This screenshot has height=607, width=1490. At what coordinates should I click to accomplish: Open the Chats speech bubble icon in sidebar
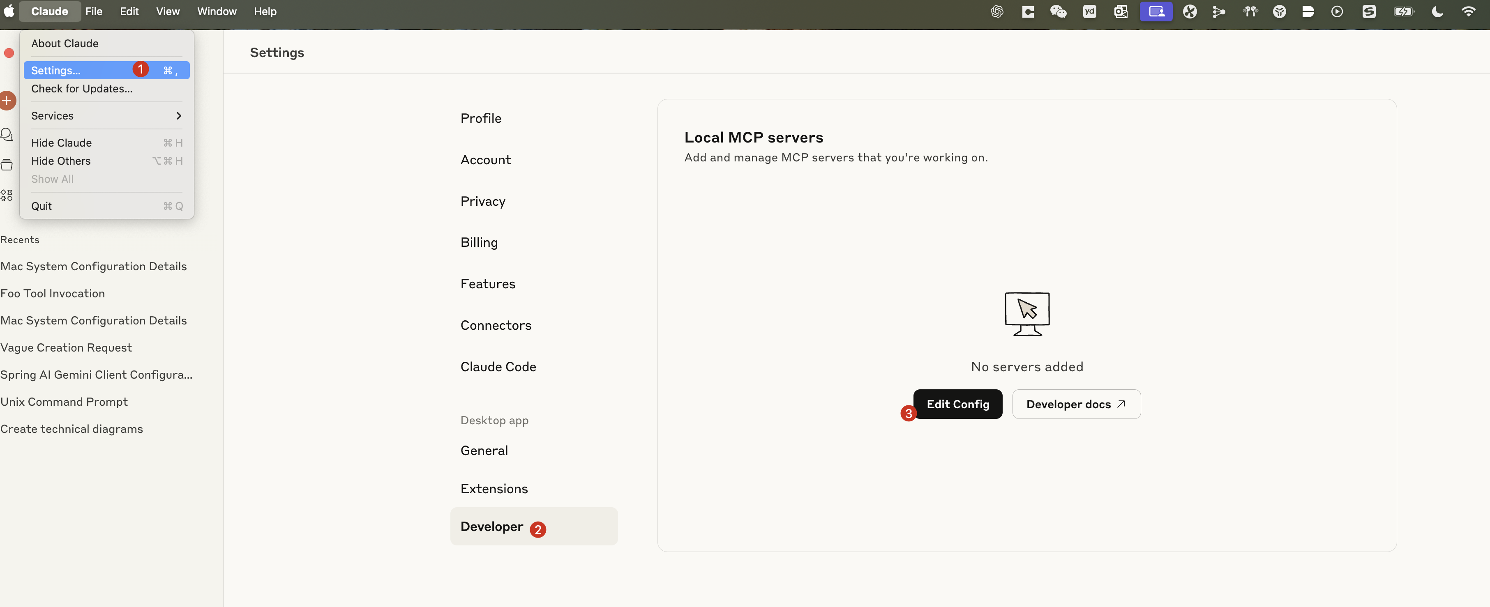pos(6,135)
